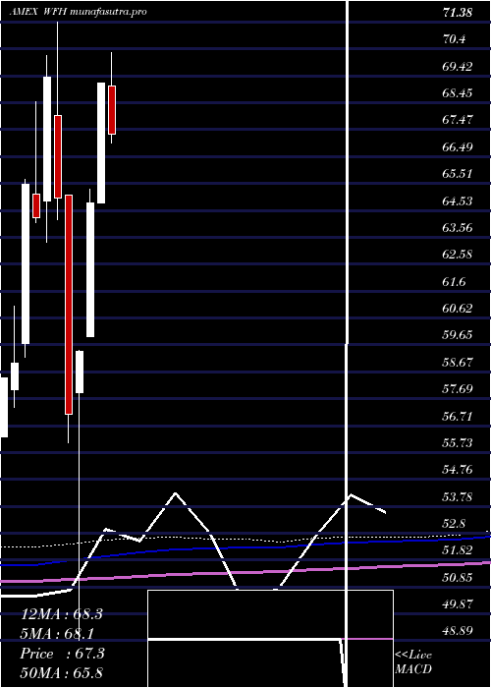Click the 52.8 price label
The height and width of the screenshot is (688, 491).
point(454,524)
